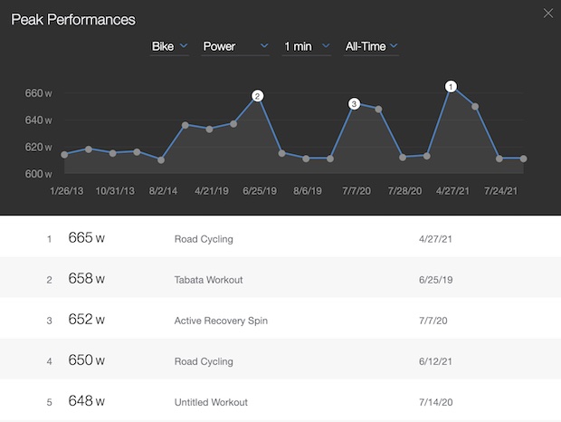Open the Untitled Workout entry

(211, 402)
